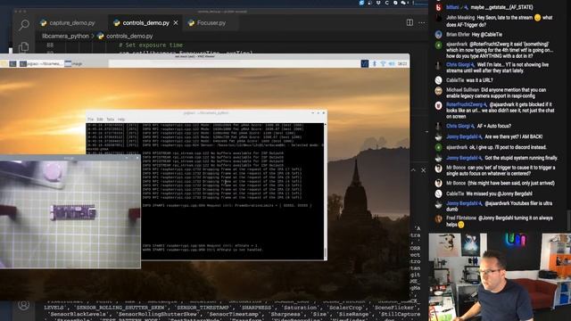This screenshot has height=321, width=571.
Task: Click the terminal launcher icon in Pi taskbar
Action: (x=12, y=63)
